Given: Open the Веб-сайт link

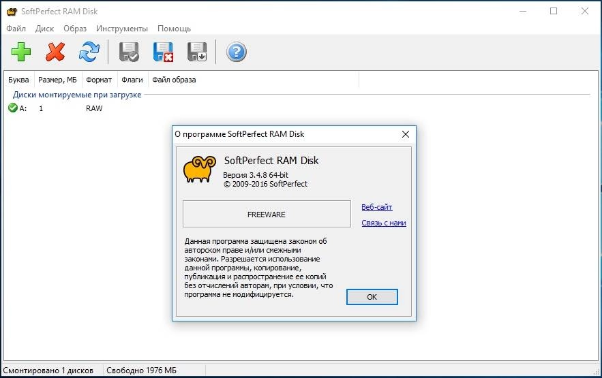Looking at the screenshot, I should tap(376, 207).
